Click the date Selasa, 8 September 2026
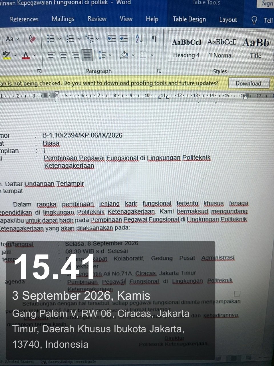This screenshot has width=274, height=366. coord(102,243)
